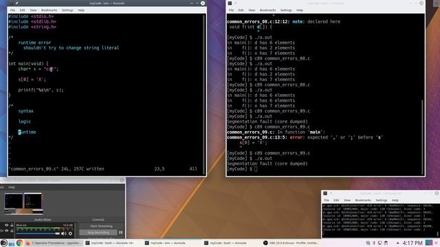Click '#include <stdlib.h>' line in vim
This screenshot has height=247, width=440.
tap(32, 21)
